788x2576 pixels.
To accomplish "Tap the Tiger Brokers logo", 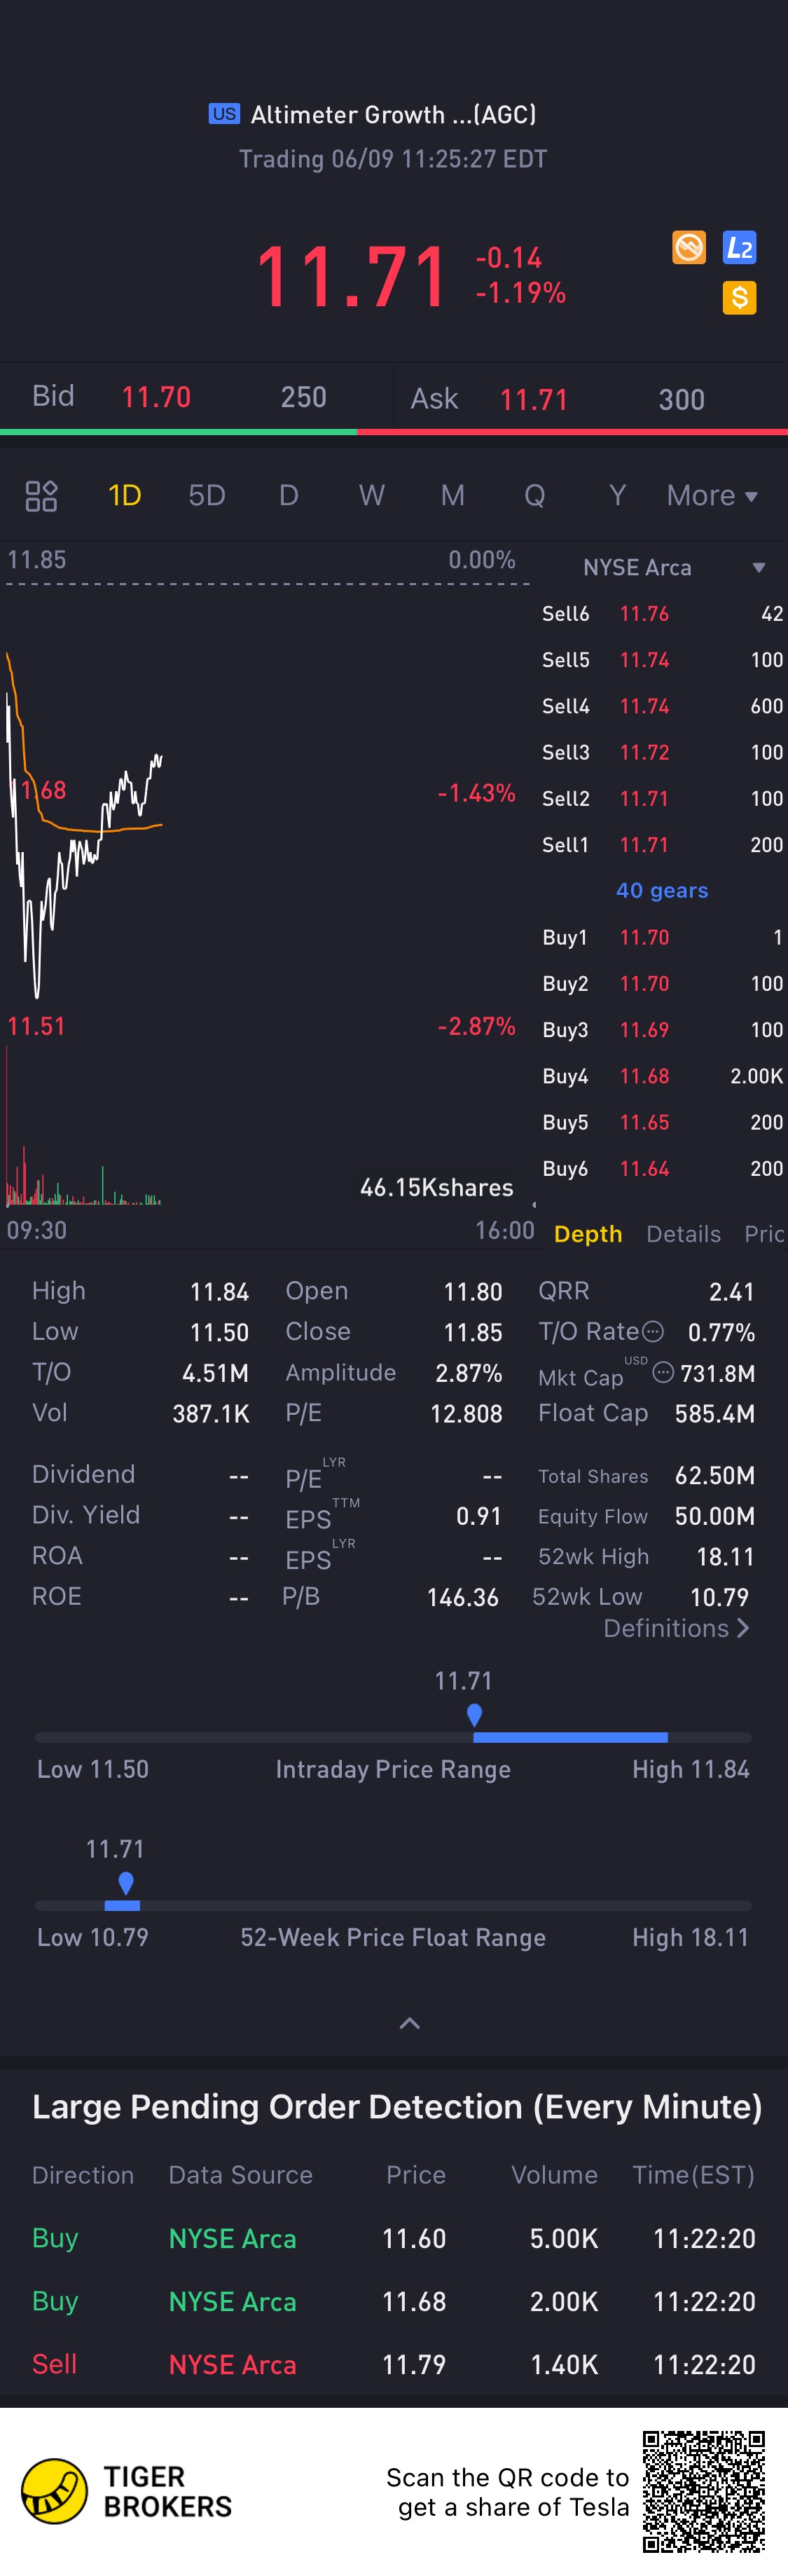I will coord(55,2491).
